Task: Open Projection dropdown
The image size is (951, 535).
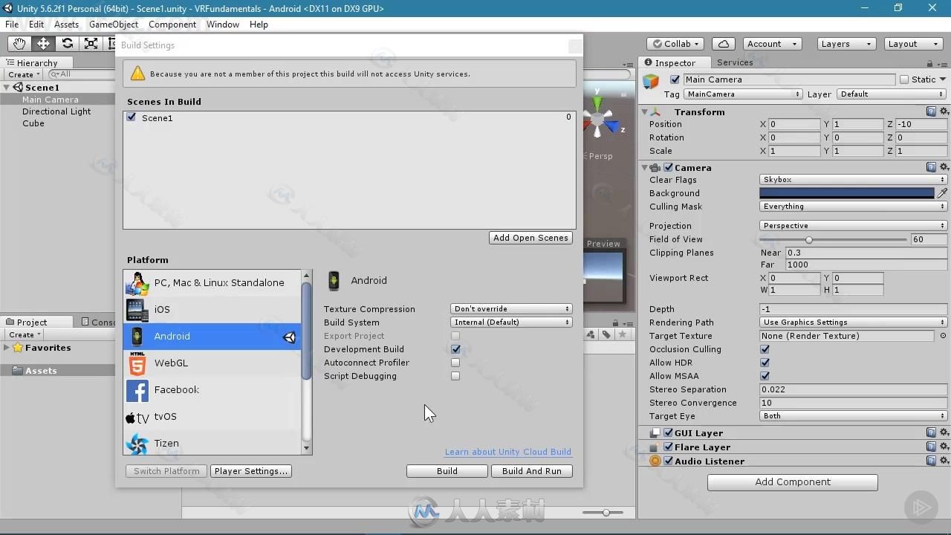Action: (853, 226)
